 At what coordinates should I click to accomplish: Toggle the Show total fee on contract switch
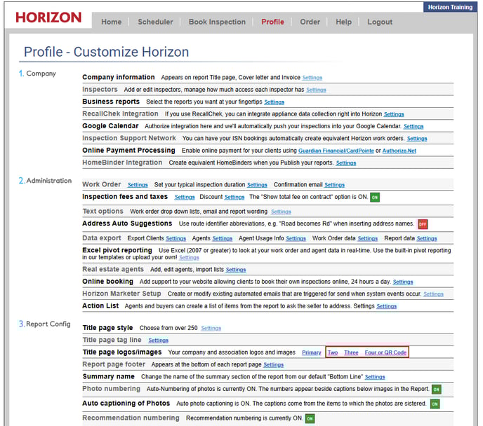point(375,198)
